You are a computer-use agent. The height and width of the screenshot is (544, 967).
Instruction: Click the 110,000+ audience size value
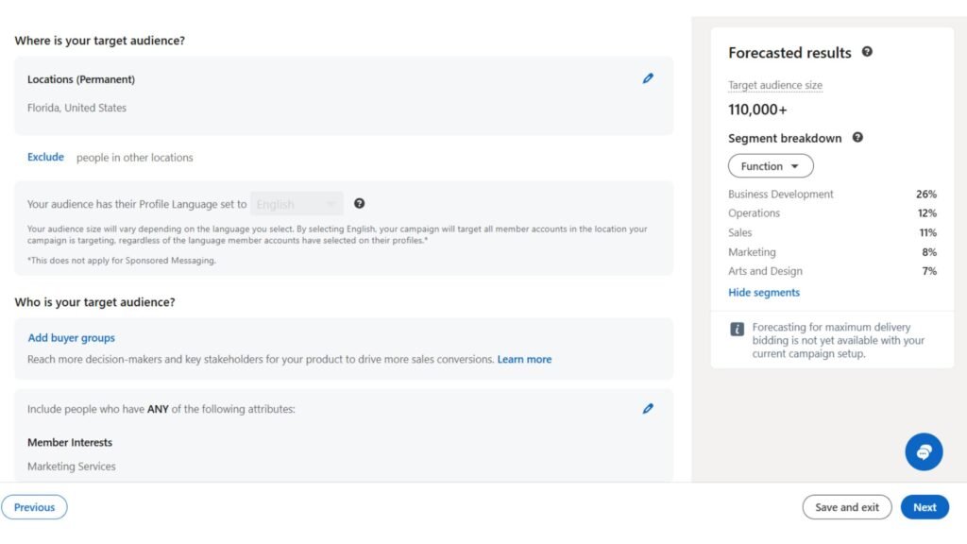coord(759,110)
